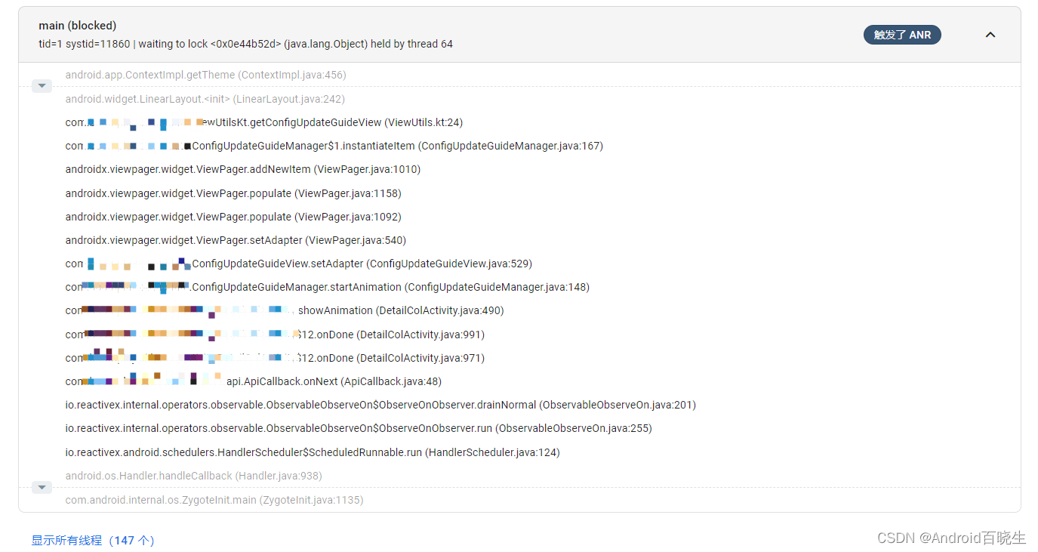Expand hidden frames below ContextImpl.getTheme
The width and height of the screenshot is (1038, 552).
(x=42, y=87)
